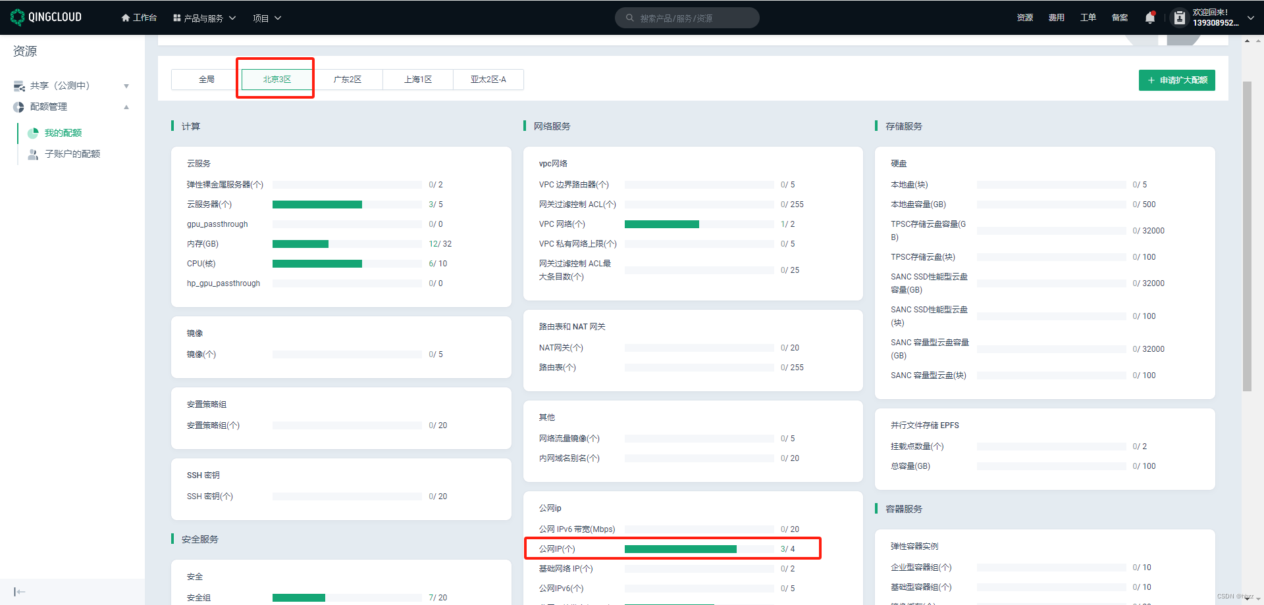Expand the 共享 (公测中) menu arrow
The width and height of the screenshot is (1264, 605).
point(126,86)
